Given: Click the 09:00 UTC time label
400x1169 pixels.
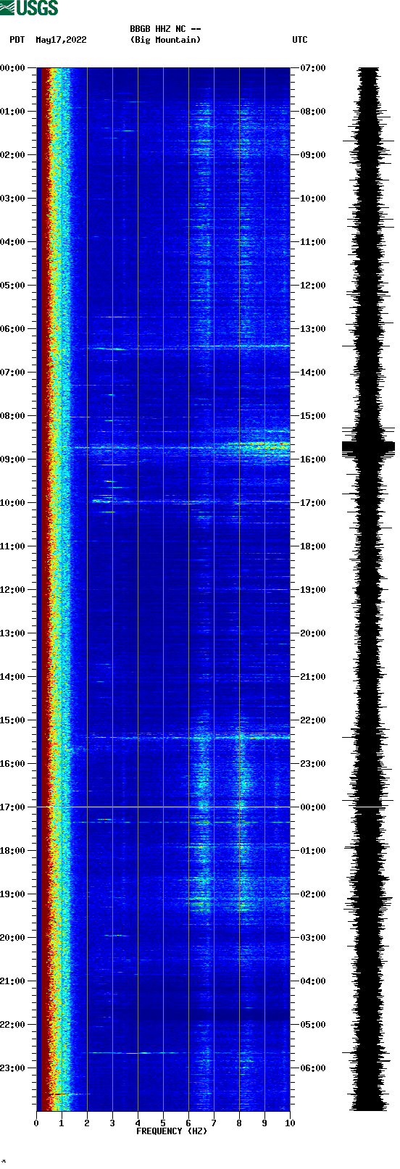Looking at the screenshot, I should click(313, 155).
